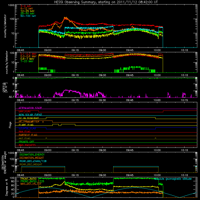Screen dimensions: 200x200
Task: Click the HESSI Observing Summary title text
Action: point(106,2)
